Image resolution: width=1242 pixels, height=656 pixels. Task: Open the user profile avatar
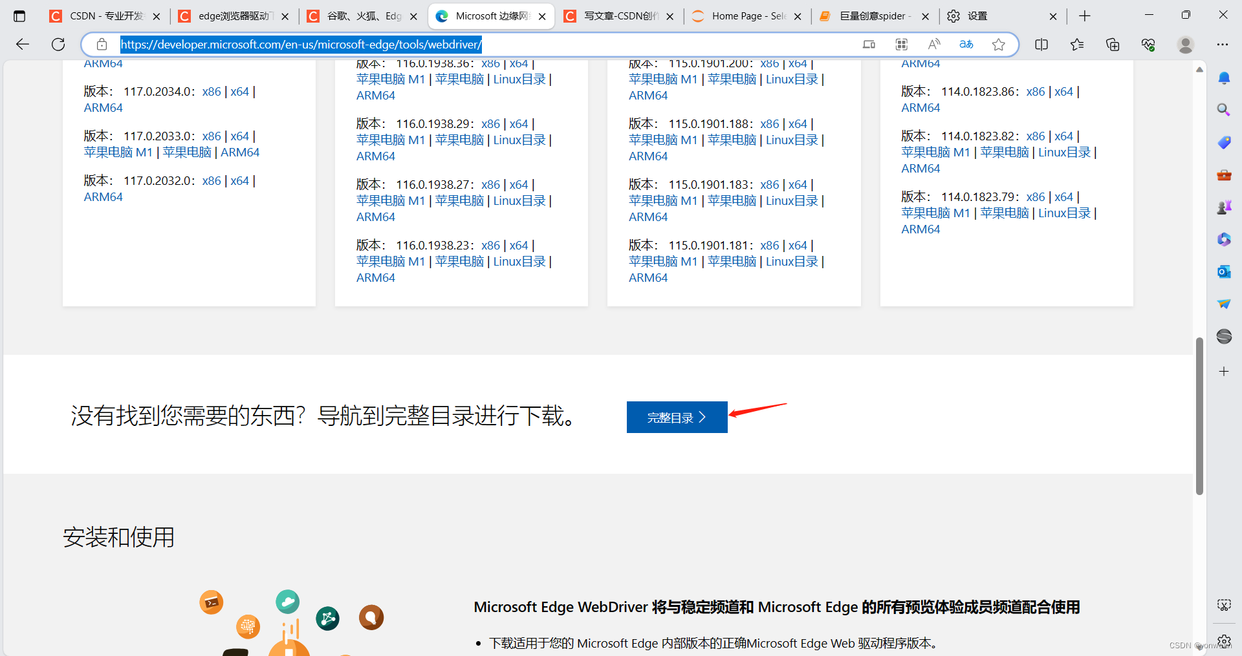[x=1185, y=44]
